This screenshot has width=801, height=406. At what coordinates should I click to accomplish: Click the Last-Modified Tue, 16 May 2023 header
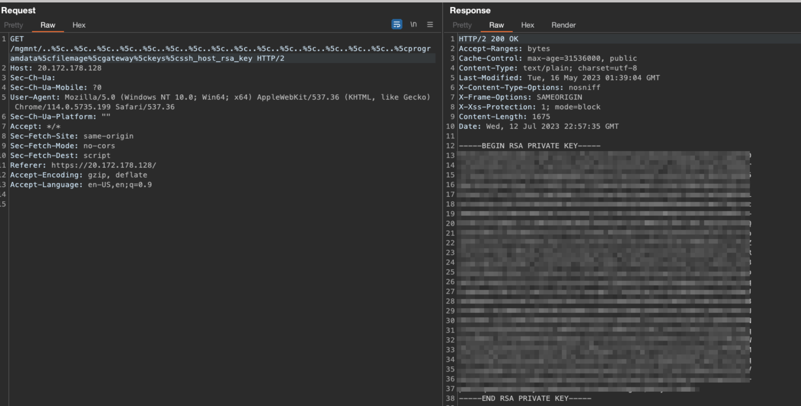tap(559, 78)
